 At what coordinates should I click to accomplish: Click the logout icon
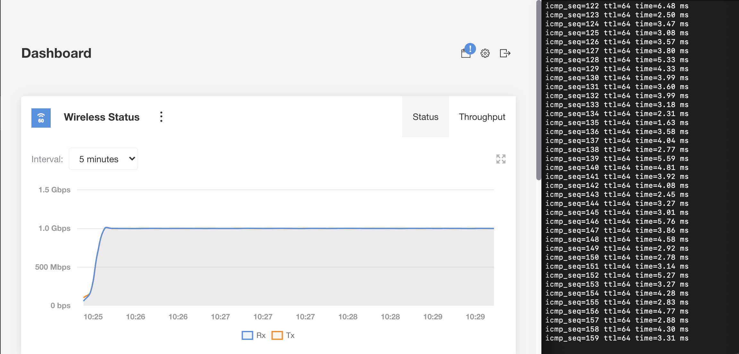click(x=505, y=53)
